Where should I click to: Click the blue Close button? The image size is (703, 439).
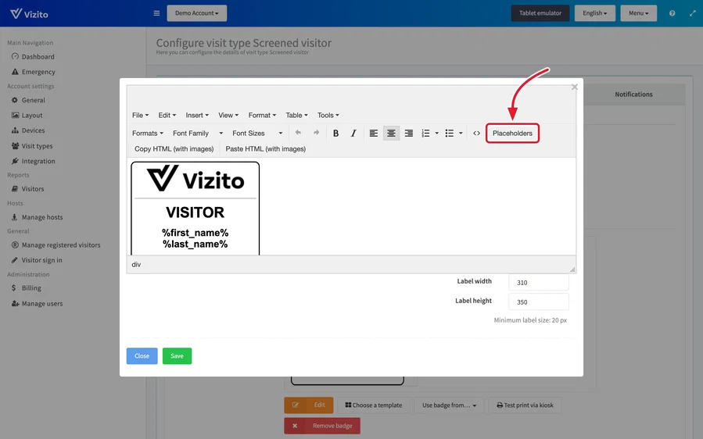pos(142,356)
